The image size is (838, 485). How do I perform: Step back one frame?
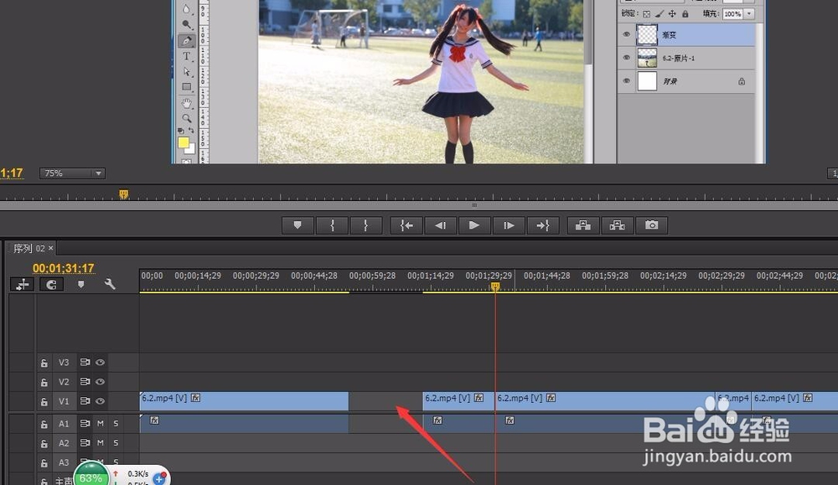(441, 225)
